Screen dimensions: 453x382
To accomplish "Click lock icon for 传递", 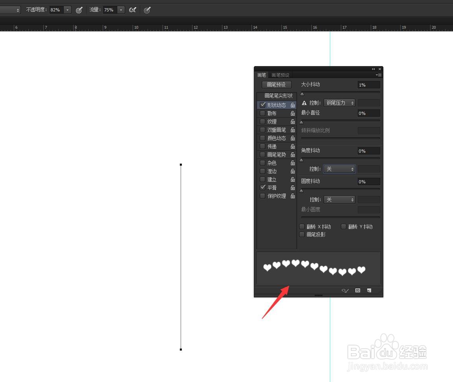I will (293, 146).
